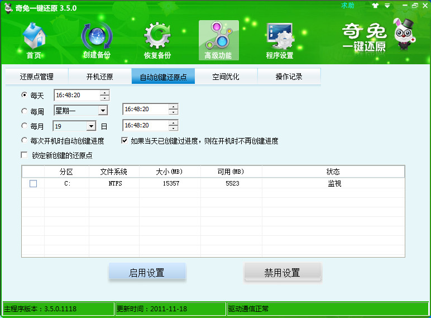Check the 锁定新创建的还原点 checkbox
Viewport: 431px width, 318px height.
(24, 155)
